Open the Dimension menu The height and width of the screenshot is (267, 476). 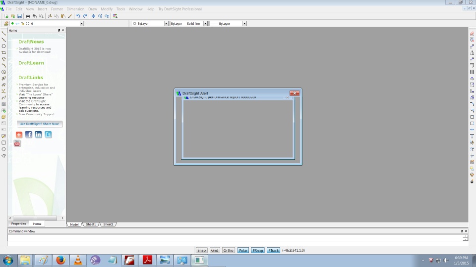tap(75, 9)
